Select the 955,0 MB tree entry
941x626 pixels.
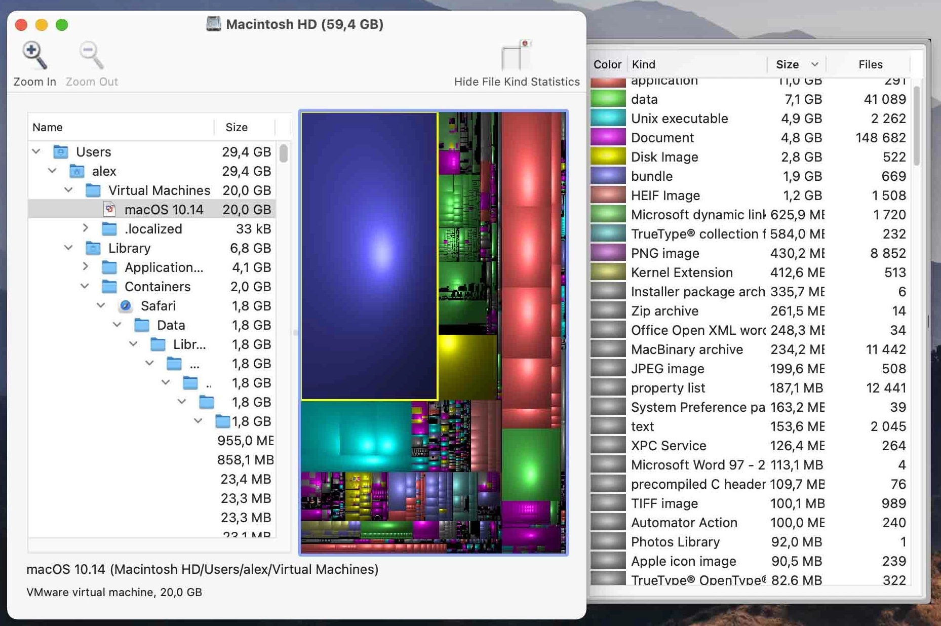[x=152, y=441]
